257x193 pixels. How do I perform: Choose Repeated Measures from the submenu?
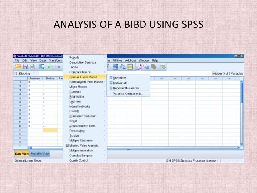(x=128, y=88)
